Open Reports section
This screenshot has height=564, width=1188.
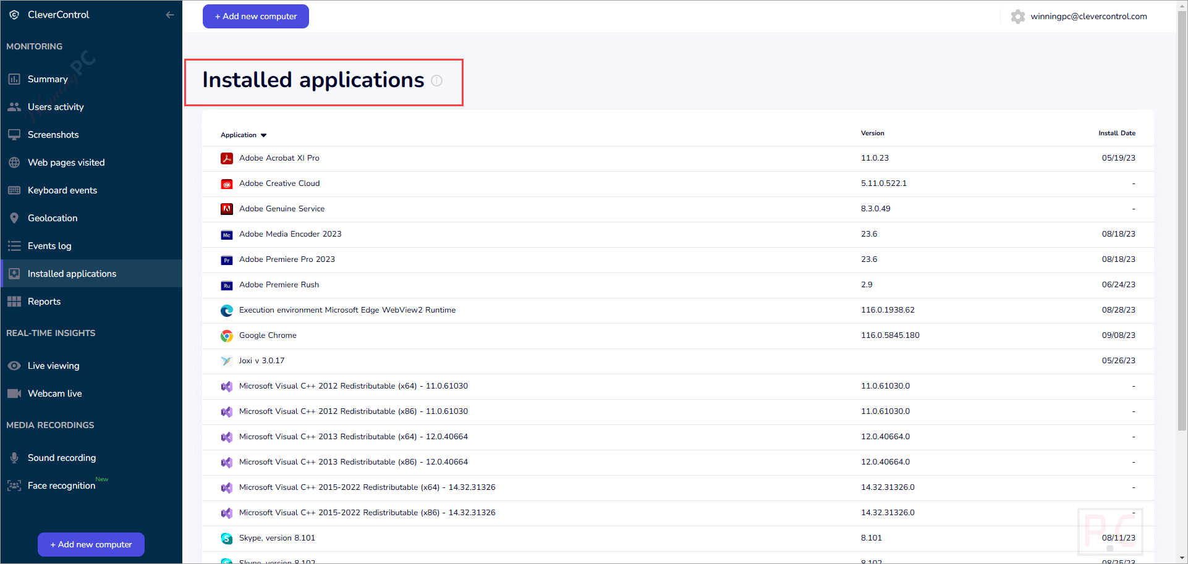coord(91,301)
